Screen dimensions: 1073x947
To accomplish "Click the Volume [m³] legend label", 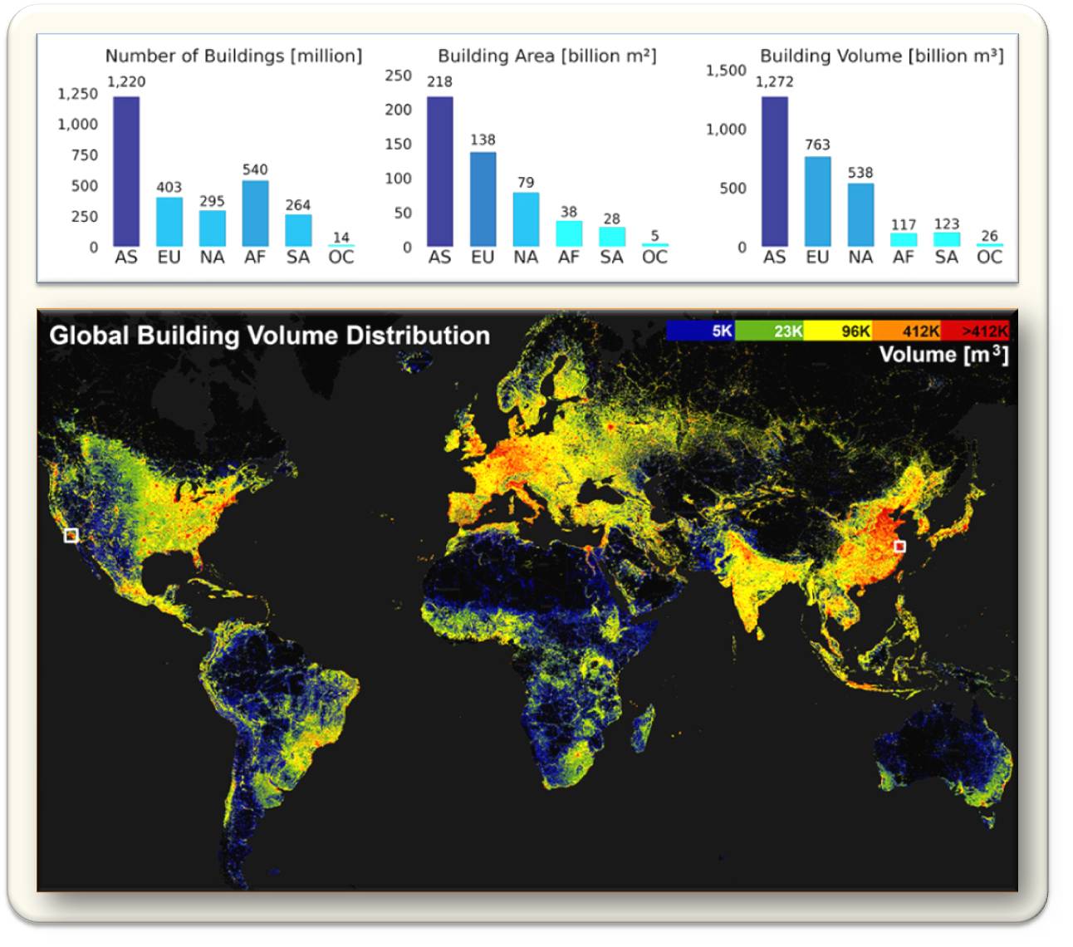I will point(943,355).
